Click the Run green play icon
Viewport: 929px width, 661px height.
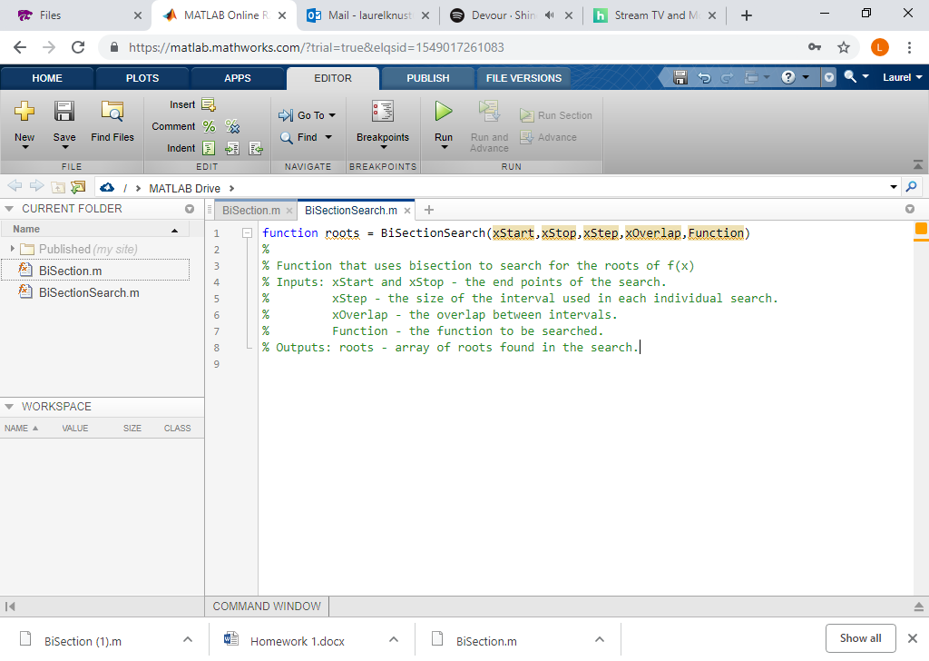pyautogui.click(x=443, y=112)
